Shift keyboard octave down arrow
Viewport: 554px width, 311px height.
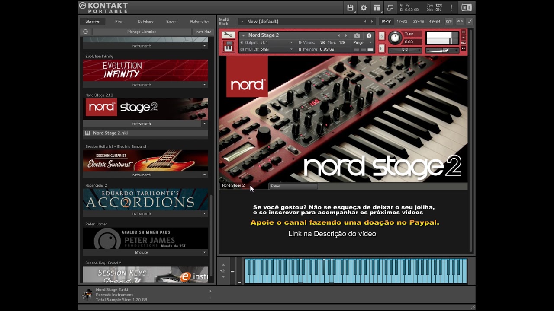click(223, 276)
